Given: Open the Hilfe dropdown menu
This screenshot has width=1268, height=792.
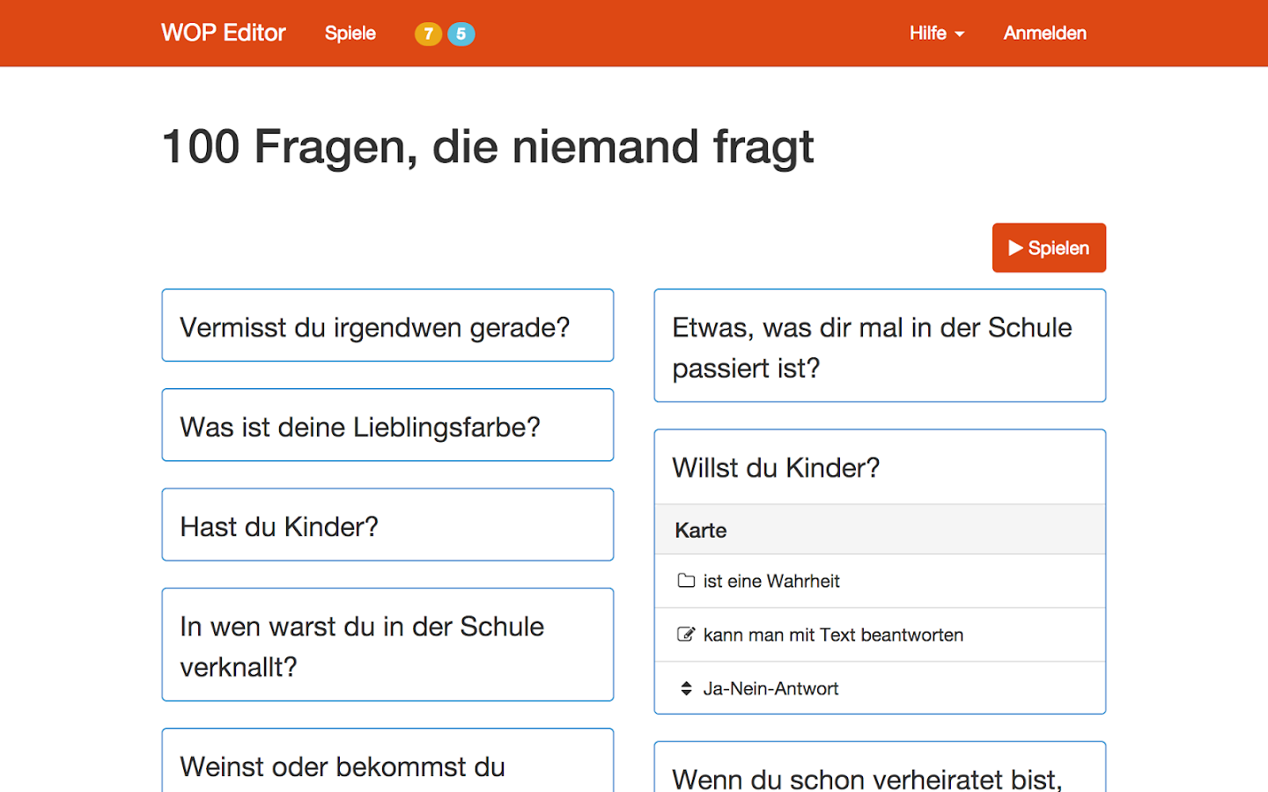Looking at the screenshot, I should (936, 33).
